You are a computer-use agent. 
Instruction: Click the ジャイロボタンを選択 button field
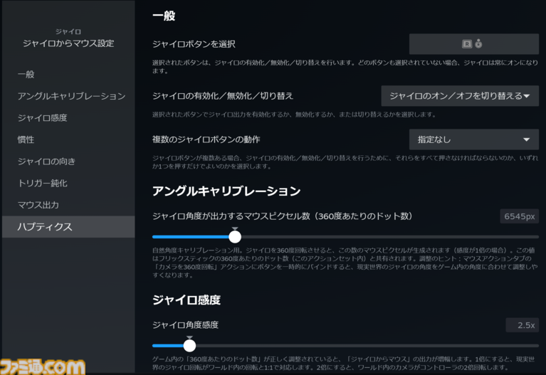point(474,44)
